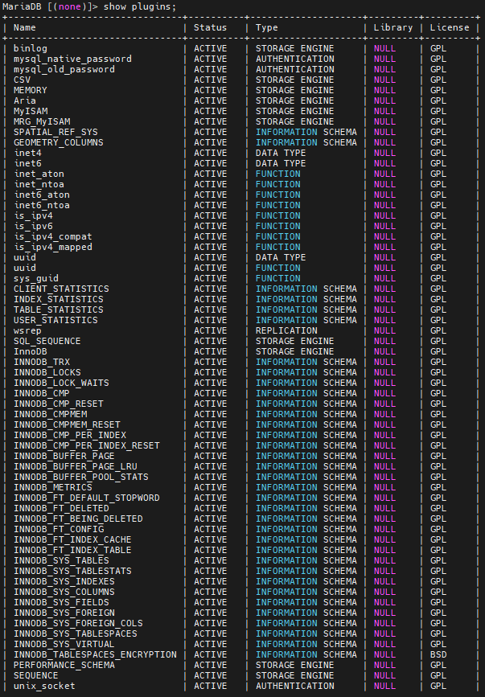Click the INNODB_FT_BEING_DELETED plugin name
Screen dimensions: 485x697
(78, 519)
